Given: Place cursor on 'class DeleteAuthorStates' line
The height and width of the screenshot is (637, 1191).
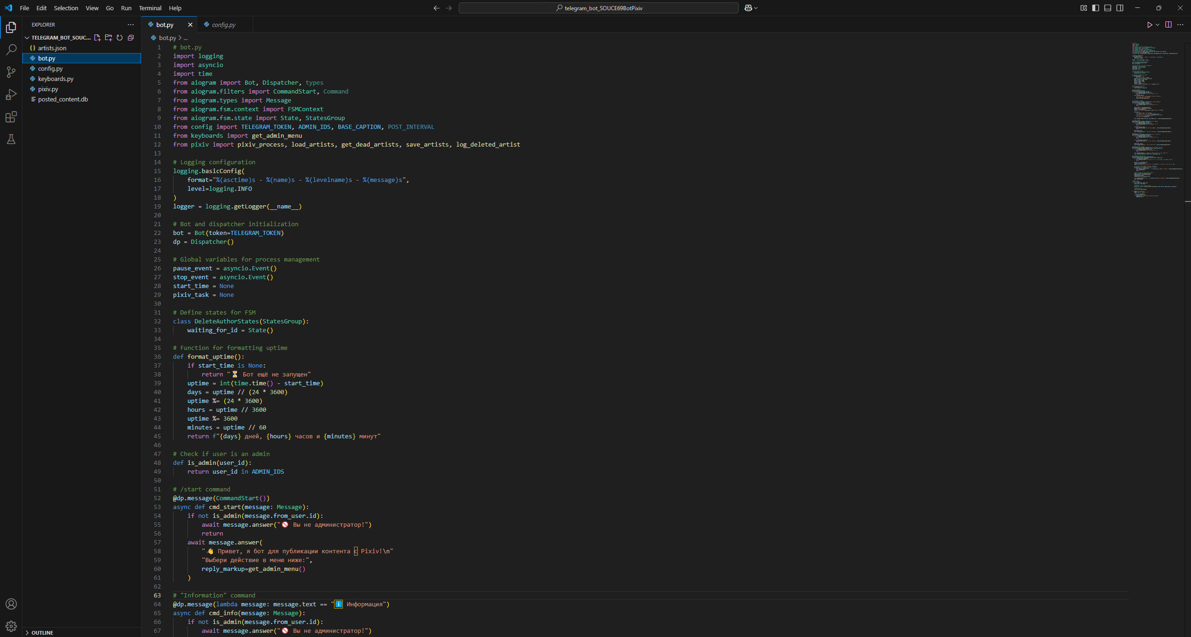Looking at the screenshot, I should click(x=241, y=321).
